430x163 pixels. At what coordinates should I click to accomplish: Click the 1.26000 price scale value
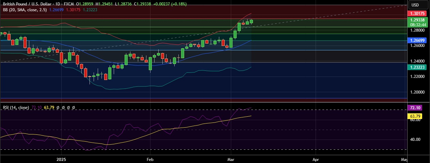click(417, 45)
